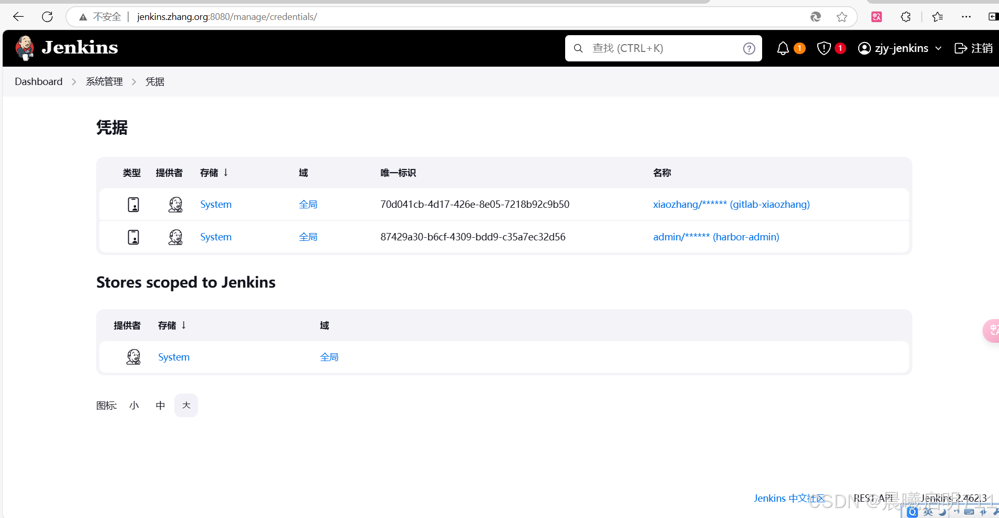This screenshot has width=999, height=518.
Task: Sort stores table by 存储 column
Action: pos(172,325)
